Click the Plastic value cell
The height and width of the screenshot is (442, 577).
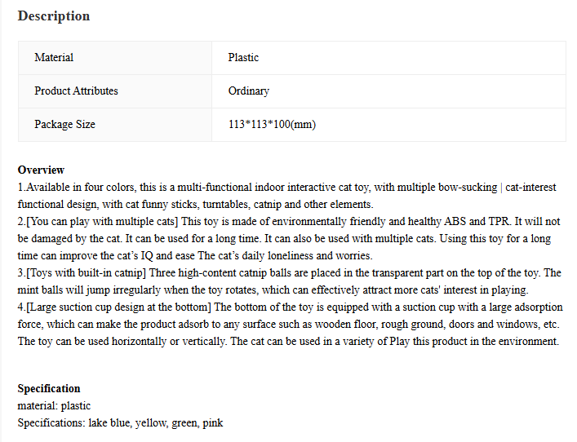[388, 58]
